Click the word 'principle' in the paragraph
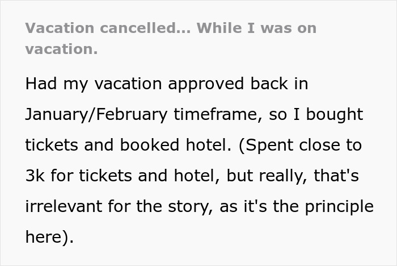 (x=339, y=207)
